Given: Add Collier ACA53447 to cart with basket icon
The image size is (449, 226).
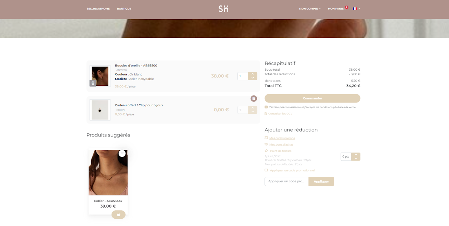Looking at the screenshot, I should 119,214.
